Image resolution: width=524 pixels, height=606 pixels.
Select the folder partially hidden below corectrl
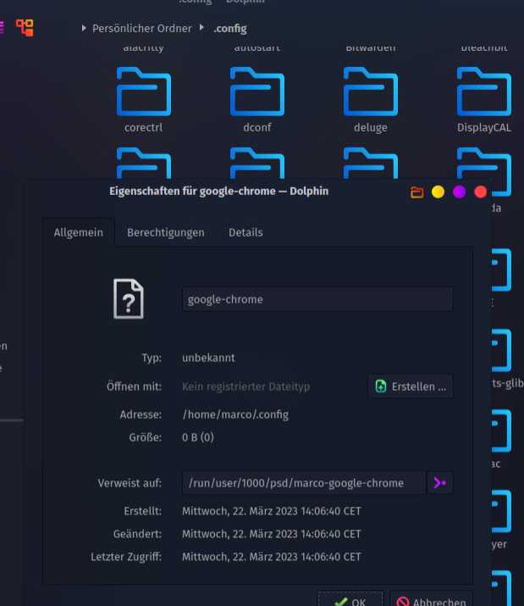tap(144, 163)
